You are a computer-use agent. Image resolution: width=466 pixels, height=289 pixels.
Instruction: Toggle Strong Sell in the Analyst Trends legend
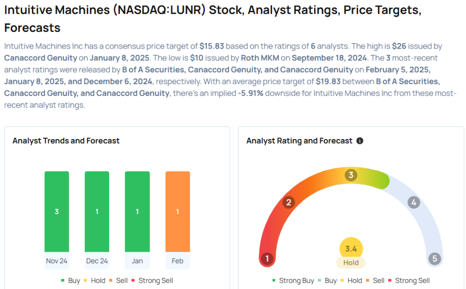coord(152,280)
